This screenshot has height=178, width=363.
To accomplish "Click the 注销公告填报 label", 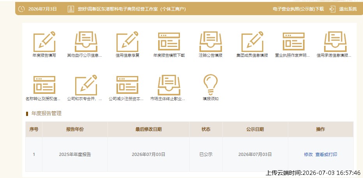I will pyautogui.click(x=210, y=55).
